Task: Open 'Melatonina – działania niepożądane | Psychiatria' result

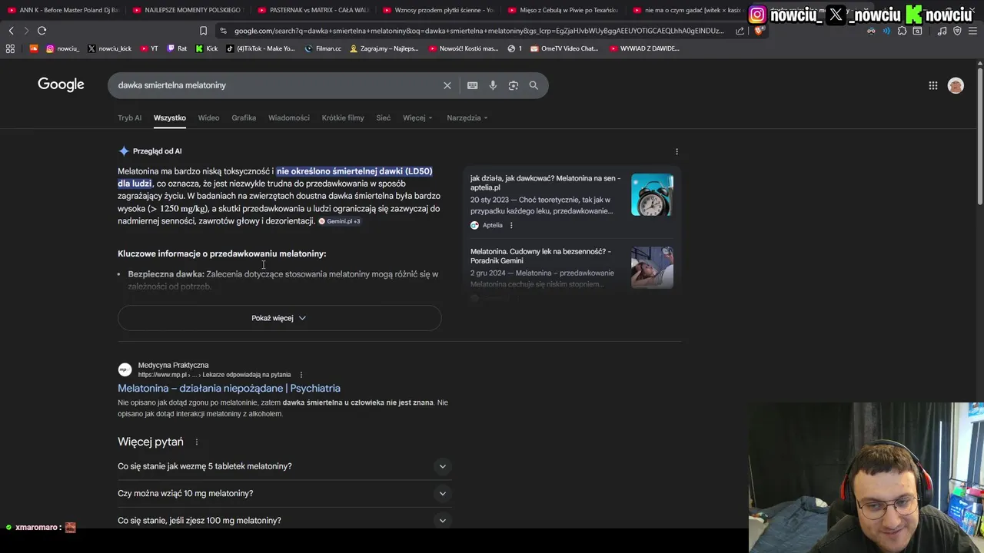Action: [229, 388]
